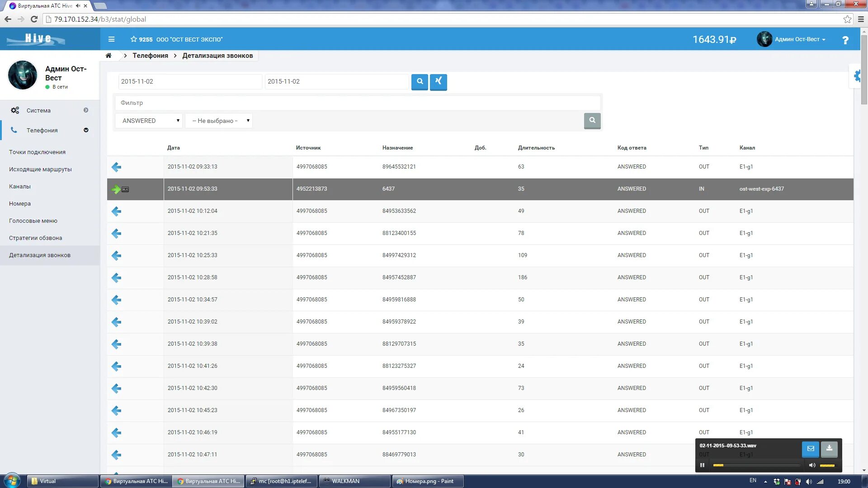This screenshot has width=868, height=488.
Task: Switch to WALKMAN in the taskbar
Action: 354,481
